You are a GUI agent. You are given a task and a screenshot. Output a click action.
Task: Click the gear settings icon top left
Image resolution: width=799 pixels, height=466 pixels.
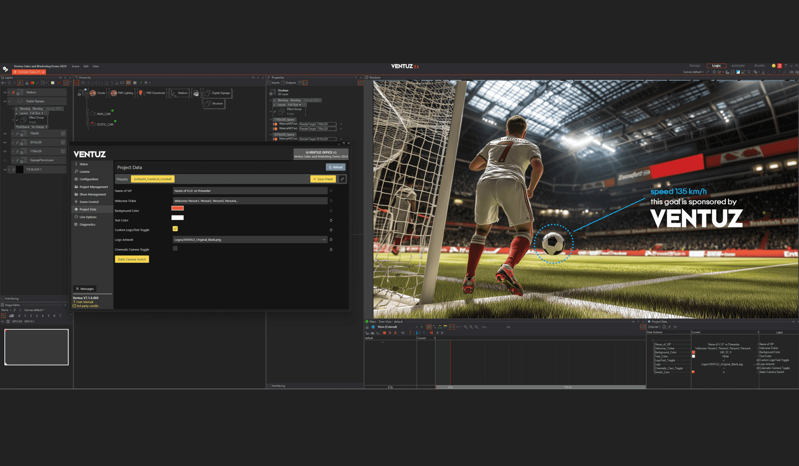5,69
